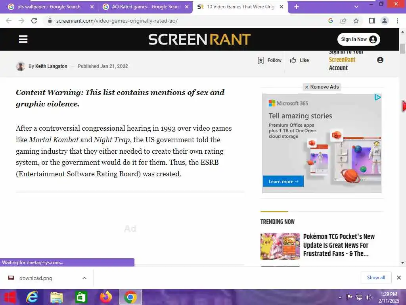Viewport: 406px width, 305px height.
Task: Go forward in browser history
Action: [21, 21]
